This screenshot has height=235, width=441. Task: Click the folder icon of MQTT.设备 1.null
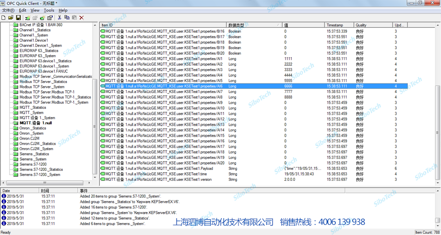[x=15, y=123]
